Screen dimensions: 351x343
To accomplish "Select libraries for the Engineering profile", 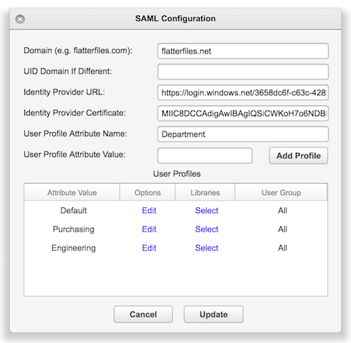I will [207, 248].
